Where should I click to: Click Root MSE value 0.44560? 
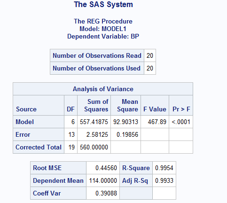106,168
